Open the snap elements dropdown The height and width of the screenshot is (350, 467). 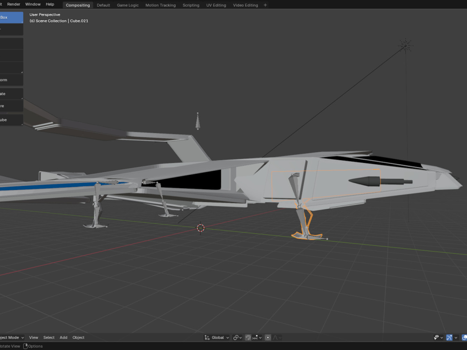point(257,337)
